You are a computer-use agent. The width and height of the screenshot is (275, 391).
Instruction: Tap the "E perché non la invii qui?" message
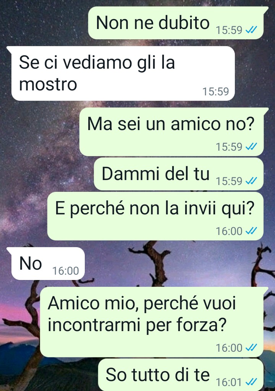point(155,216)
